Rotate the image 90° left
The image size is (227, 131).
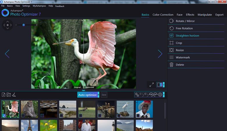[x=151, y=95]
